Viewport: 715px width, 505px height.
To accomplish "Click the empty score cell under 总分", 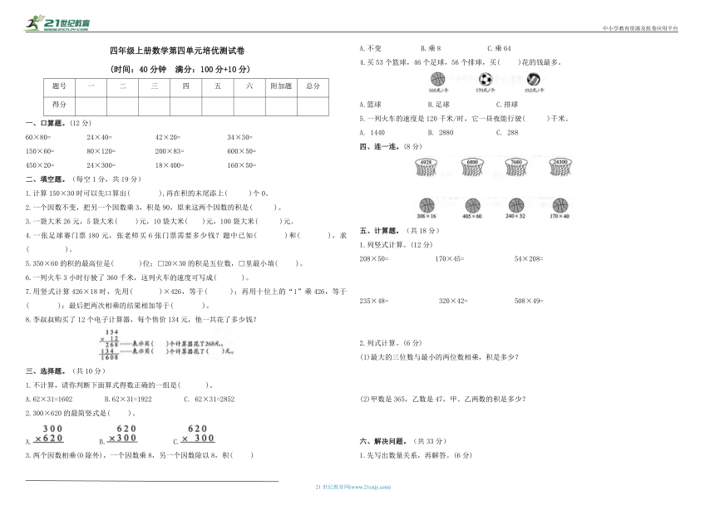I will (313, 105).
